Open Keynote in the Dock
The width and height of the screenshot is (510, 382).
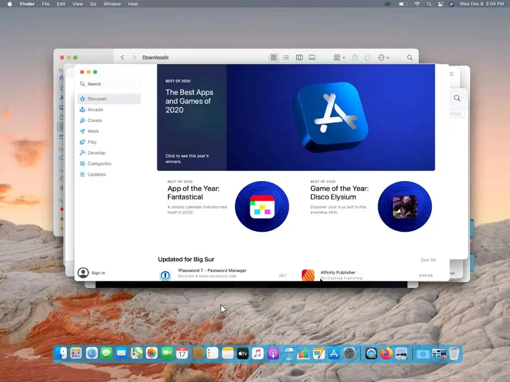coord(288,354)
